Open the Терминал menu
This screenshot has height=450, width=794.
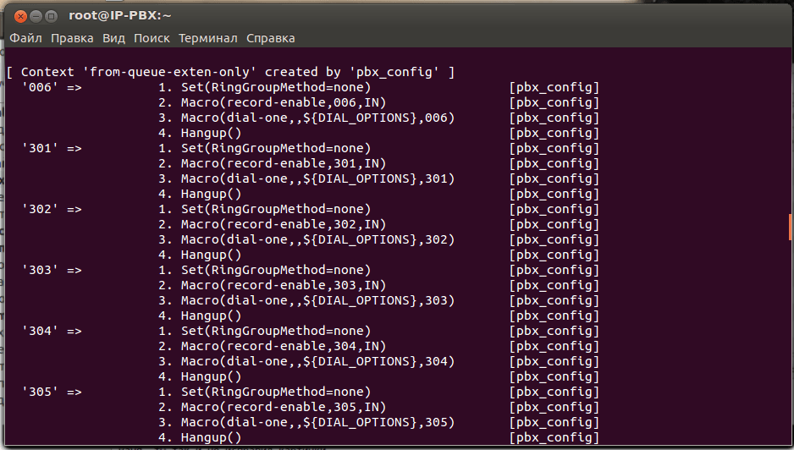point(208,38)
